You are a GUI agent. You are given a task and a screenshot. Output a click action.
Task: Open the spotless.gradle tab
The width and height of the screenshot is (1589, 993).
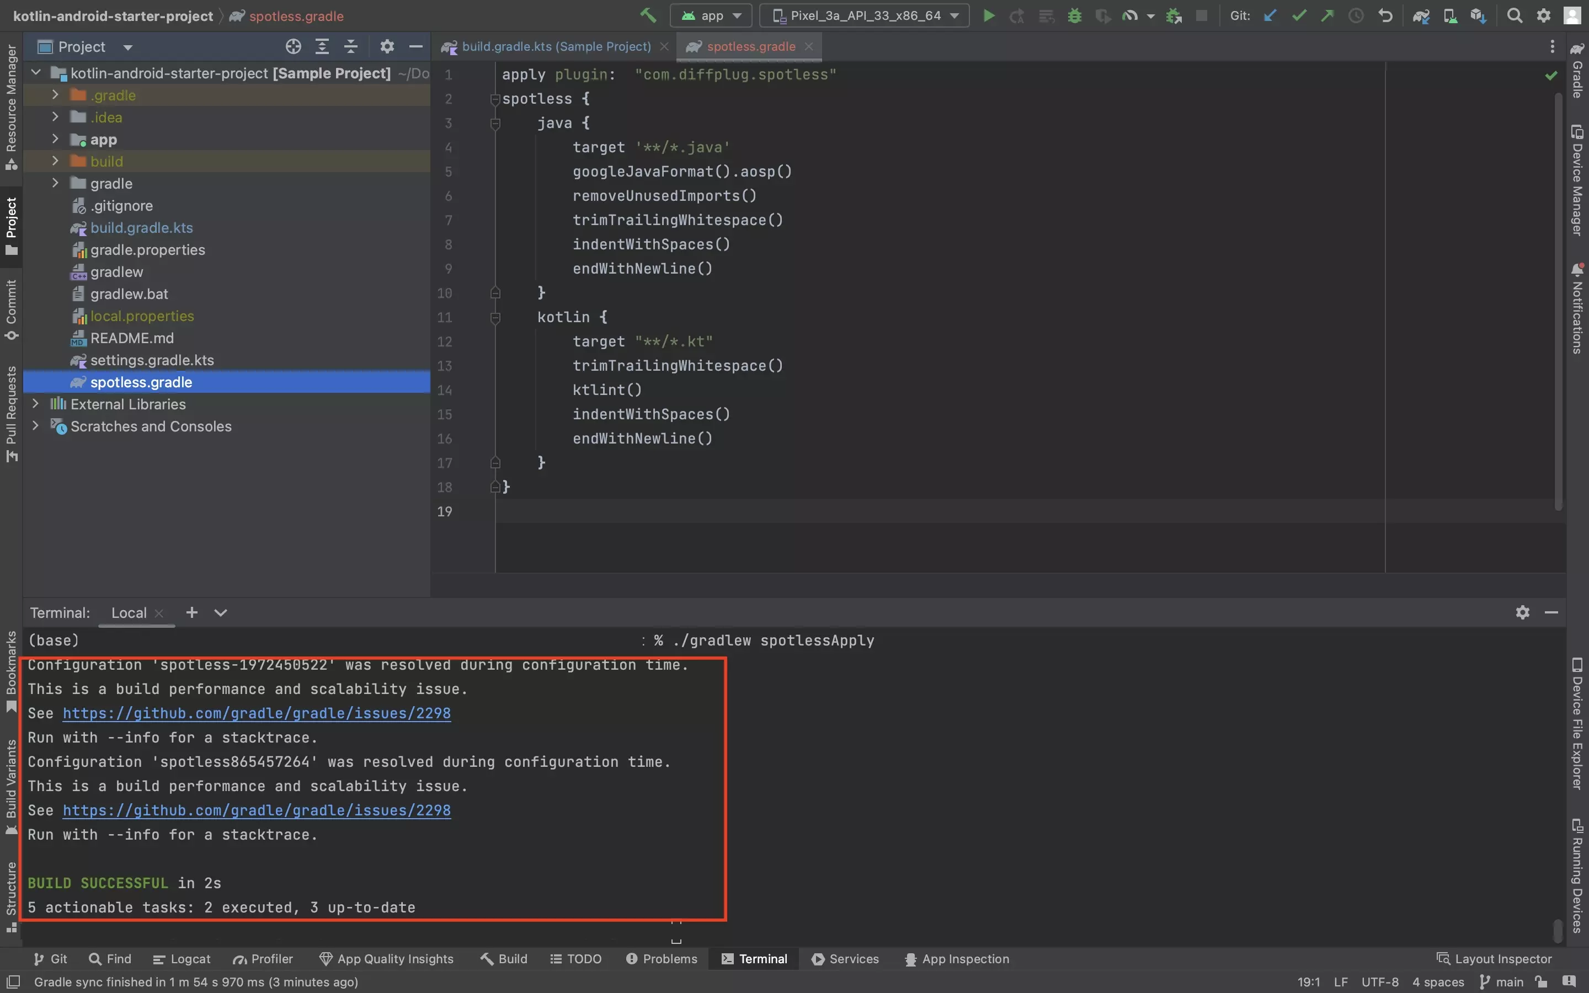pos(749,47)
